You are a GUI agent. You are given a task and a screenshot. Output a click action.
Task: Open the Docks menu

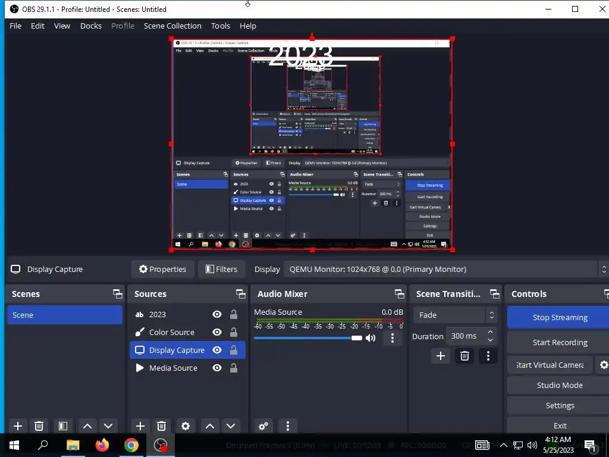coord(91,26)
